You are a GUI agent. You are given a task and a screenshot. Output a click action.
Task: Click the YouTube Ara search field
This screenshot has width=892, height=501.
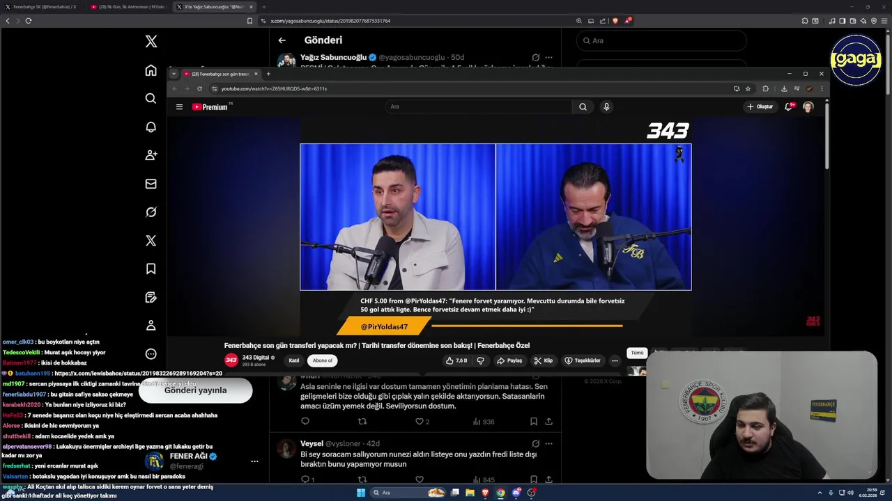pos(479,107)
